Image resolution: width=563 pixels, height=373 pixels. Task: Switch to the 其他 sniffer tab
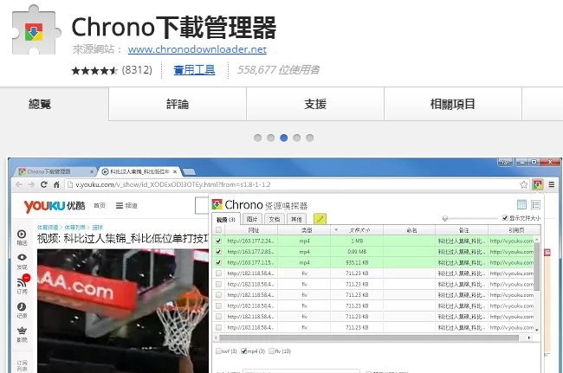[x=296, y=219]
